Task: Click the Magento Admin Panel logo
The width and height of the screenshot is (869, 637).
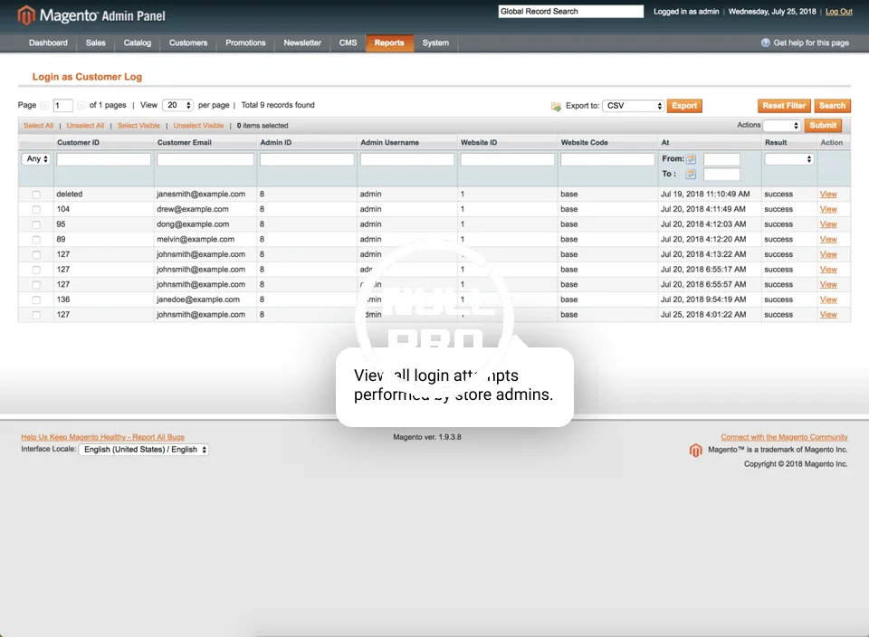Action: [91, 15]
